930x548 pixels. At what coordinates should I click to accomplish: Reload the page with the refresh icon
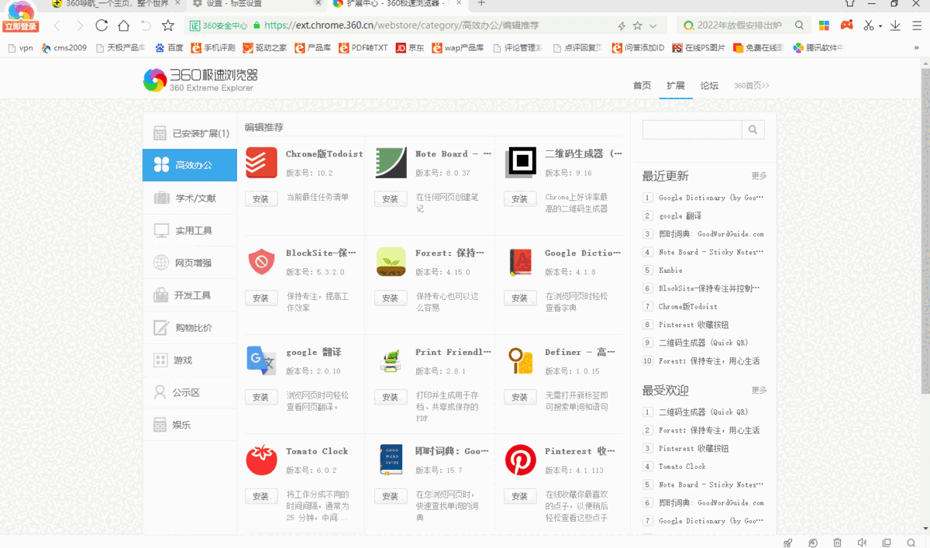coord(102,25)
